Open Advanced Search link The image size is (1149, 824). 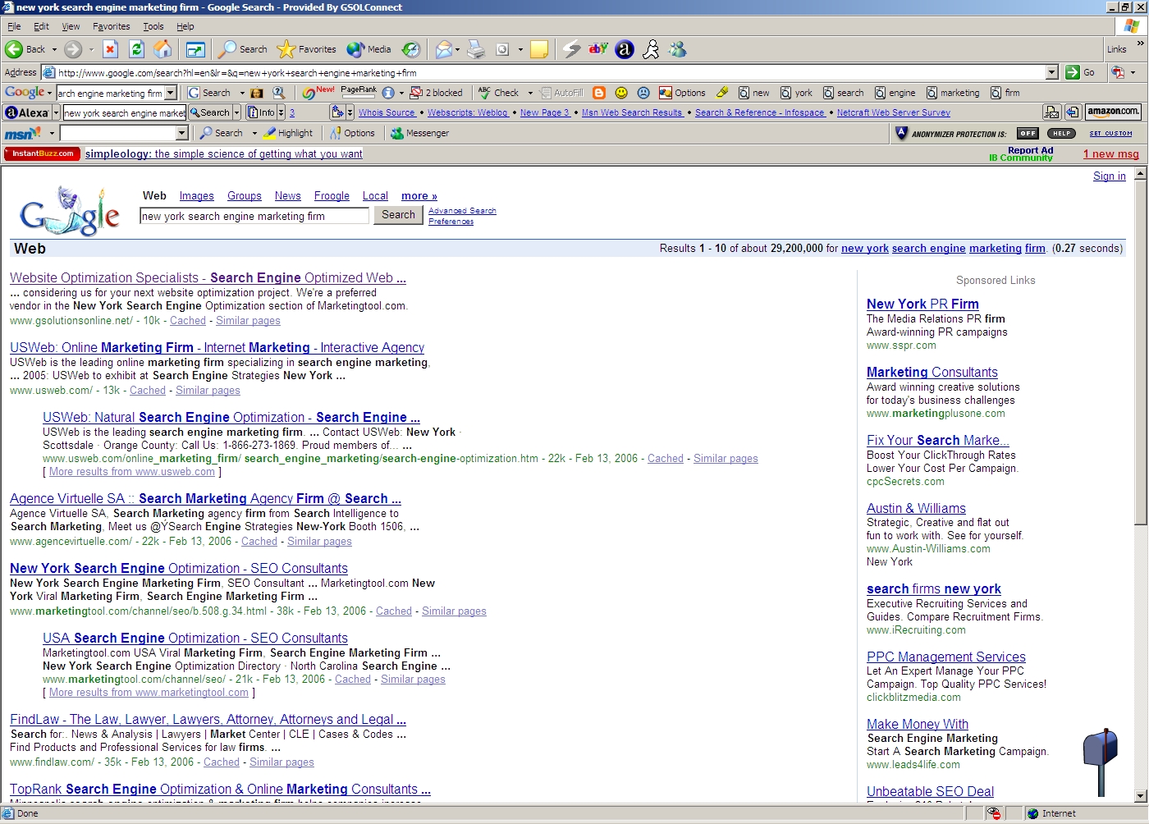pos(462,211)
